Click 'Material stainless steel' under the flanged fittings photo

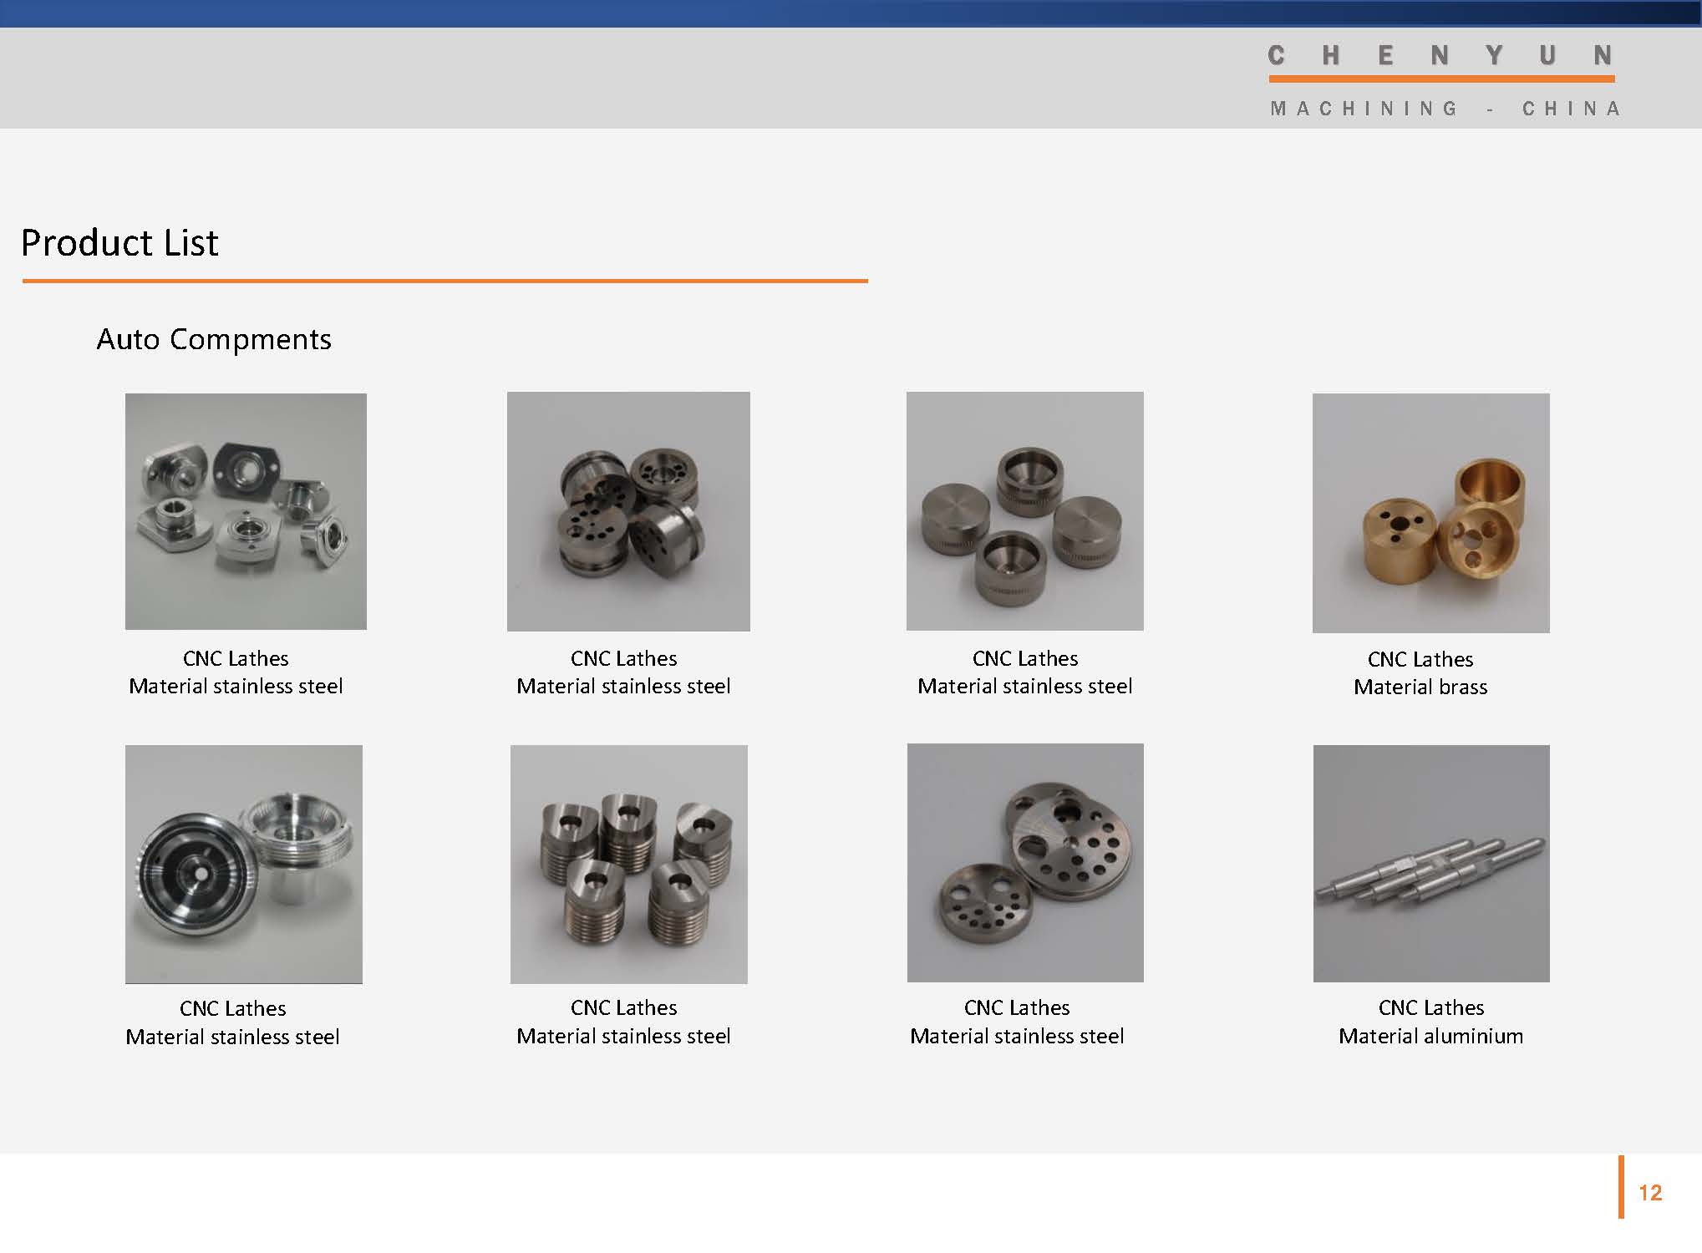pyautogui.click(x=236, y=687)
